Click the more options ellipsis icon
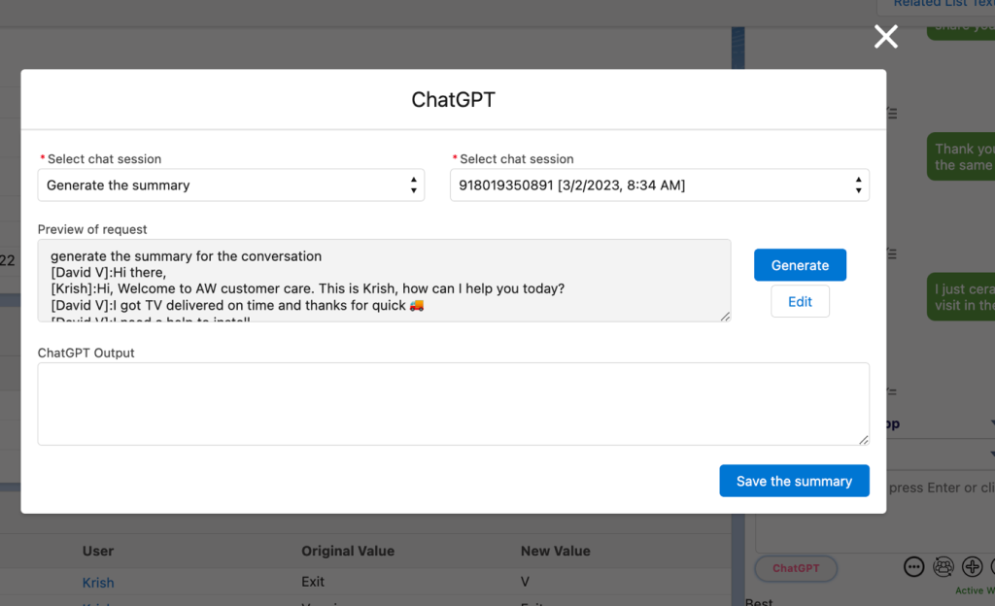995x606 pixels. click(913, 567)
